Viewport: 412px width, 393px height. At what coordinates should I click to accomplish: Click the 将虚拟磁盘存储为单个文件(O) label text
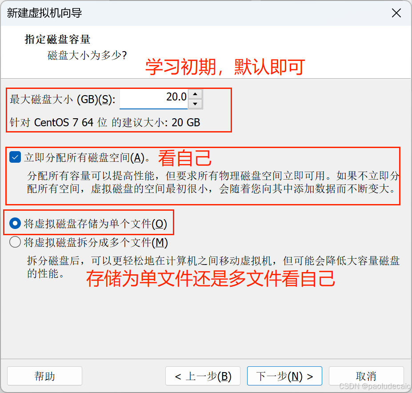pos(96,224)
